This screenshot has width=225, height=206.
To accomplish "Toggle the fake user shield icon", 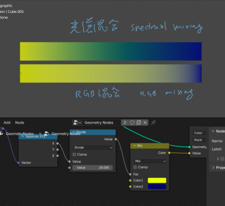I will pyautogui.click(x=132, y=123).
